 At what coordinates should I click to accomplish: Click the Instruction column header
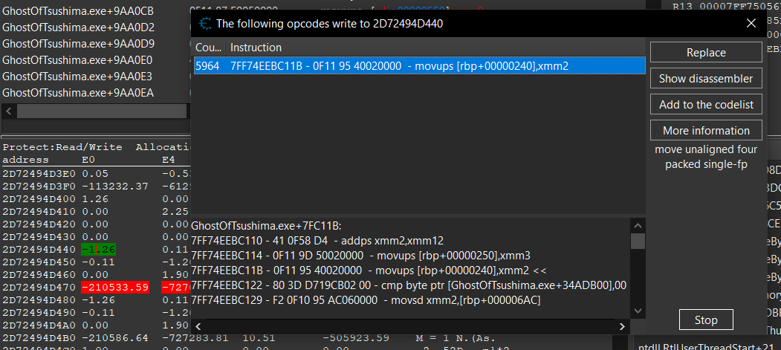point(256,48)
